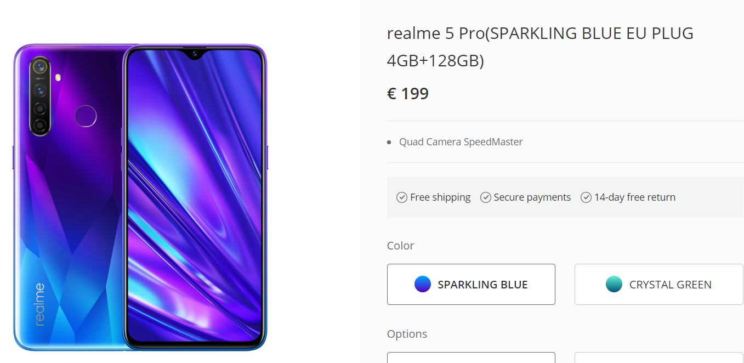The height and width of the screenshot is (363, 744).
Task: Select the CRYSTAL GREEN color option
Action: (658, 284)
